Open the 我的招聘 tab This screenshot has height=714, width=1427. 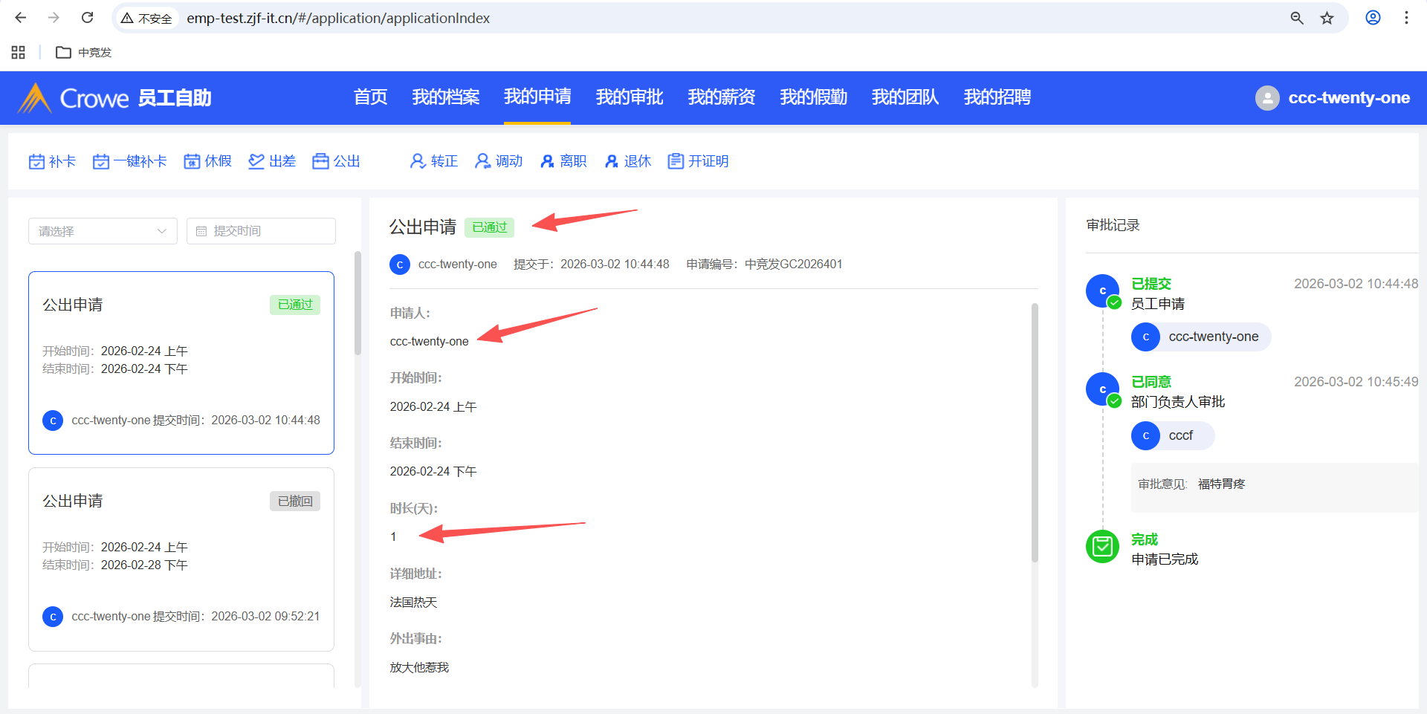tap(997, 97)
